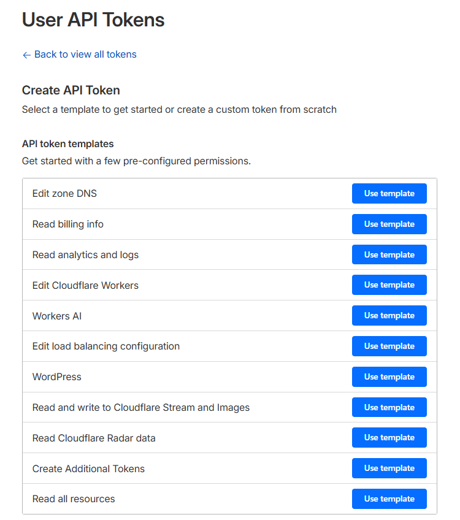Image resolution: width=460 pixels, height=520 pixels.
Task: Click the 'Create API Token' section heading
Action: coord(71,90)
